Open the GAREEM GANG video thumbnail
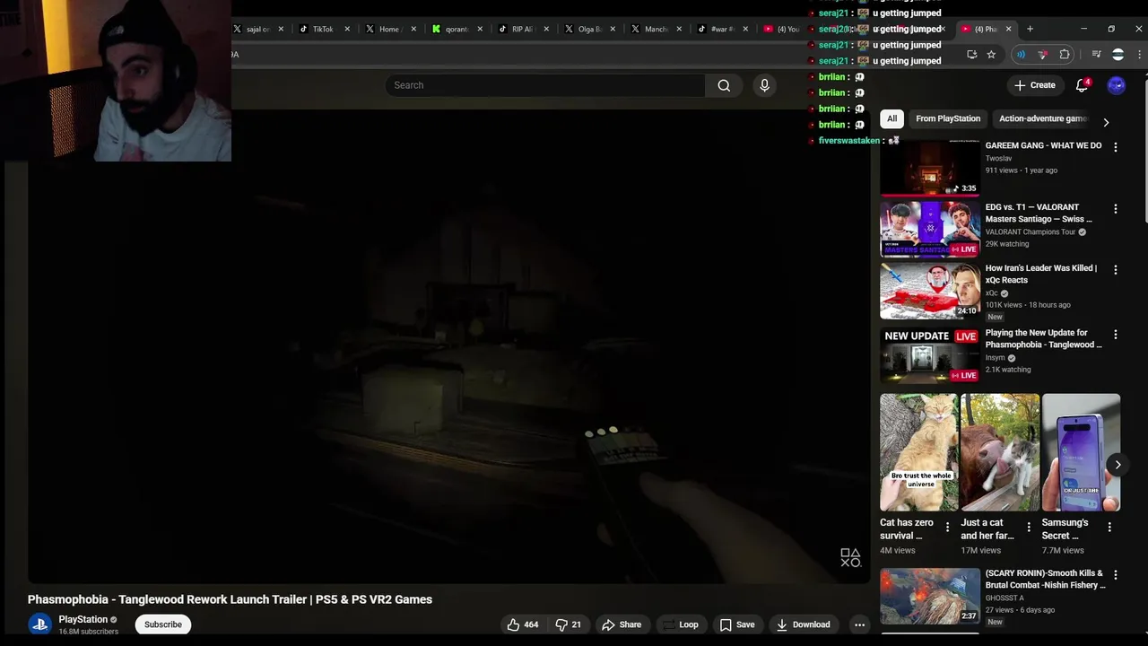Viewport: 1148px width, 646px height. click(x=930, y=168)
